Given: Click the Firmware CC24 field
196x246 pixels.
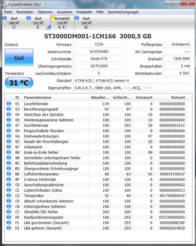Looking at the screenshot, I should (99, 44).
